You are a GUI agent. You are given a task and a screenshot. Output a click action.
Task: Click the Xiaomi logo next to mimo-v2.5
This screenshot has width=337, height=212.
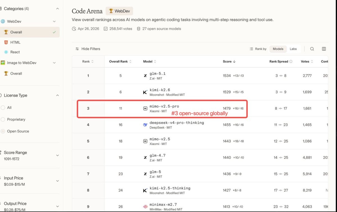[x=145, y=141]
